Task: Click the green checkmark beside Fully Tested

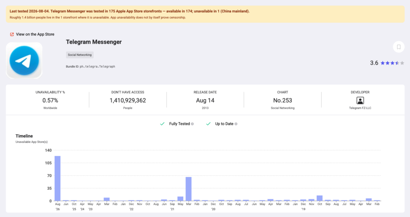Action: coord(162,124)
